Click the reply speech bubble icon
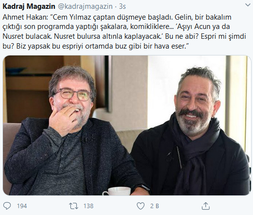The width and height of the screenshot is (253, 215). point(7,206)
